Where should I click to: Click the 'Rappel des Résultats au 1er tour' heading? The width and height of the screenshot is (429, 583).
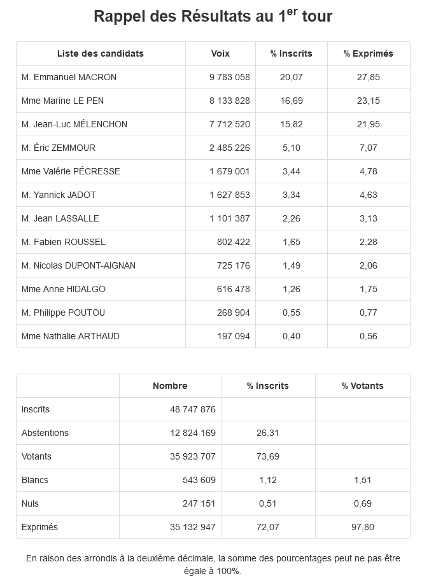tap(213, 17)
